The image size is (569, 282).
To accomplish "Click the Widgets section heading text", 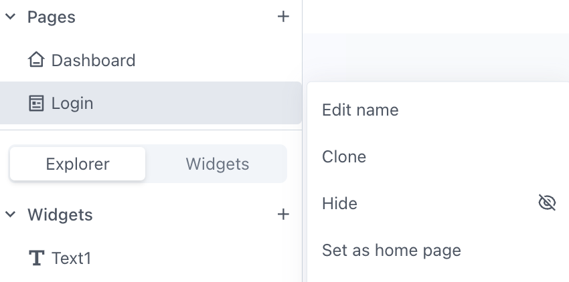I will click(60, 215).
